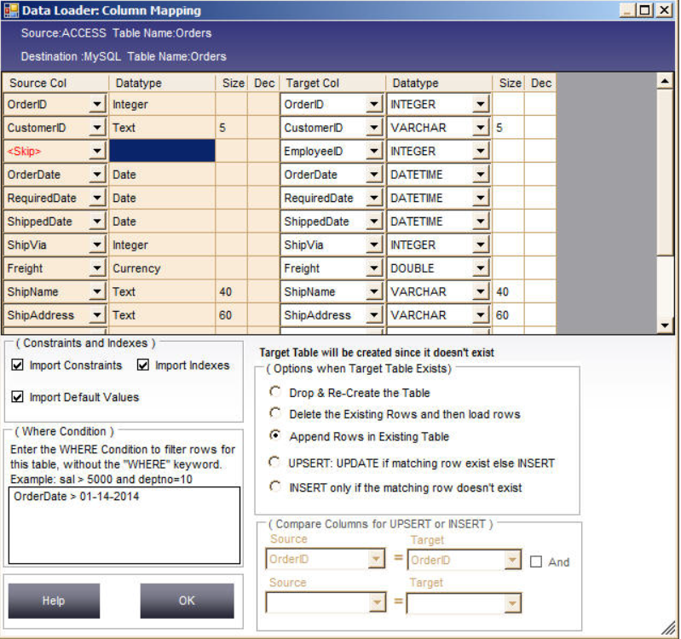Minimize the Column Mapping window
Screen dimensions: 681x639
[627, 9]
